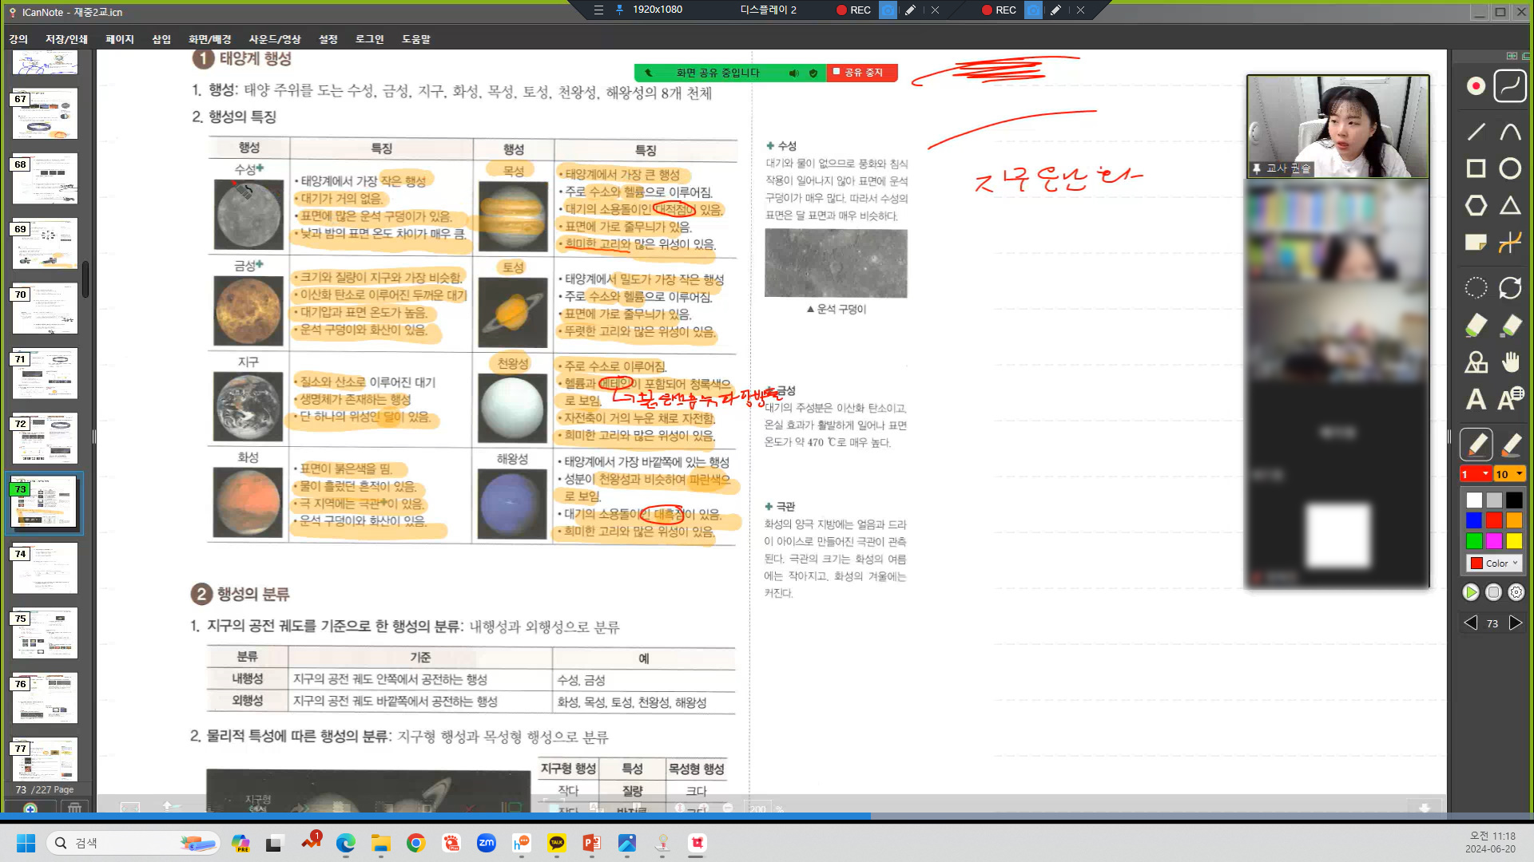This screenshot has width=1534, height=862.
Task: Pick the white color swatch
Action: 1474,500
